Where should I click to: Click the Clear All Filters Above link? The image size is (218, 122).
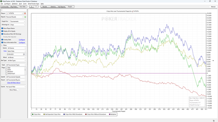coord(14,83)
